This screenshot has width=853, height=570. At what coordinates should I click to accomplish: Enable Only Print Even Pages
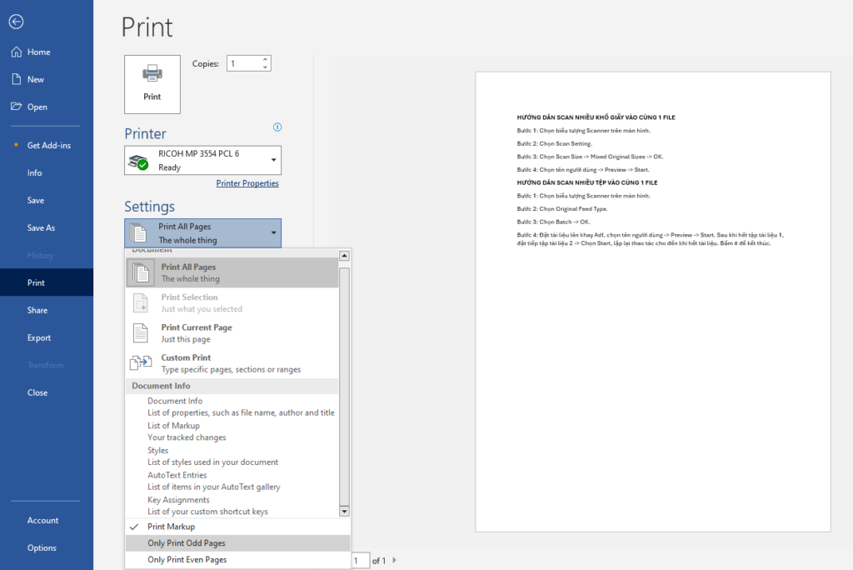click(187, 560)
